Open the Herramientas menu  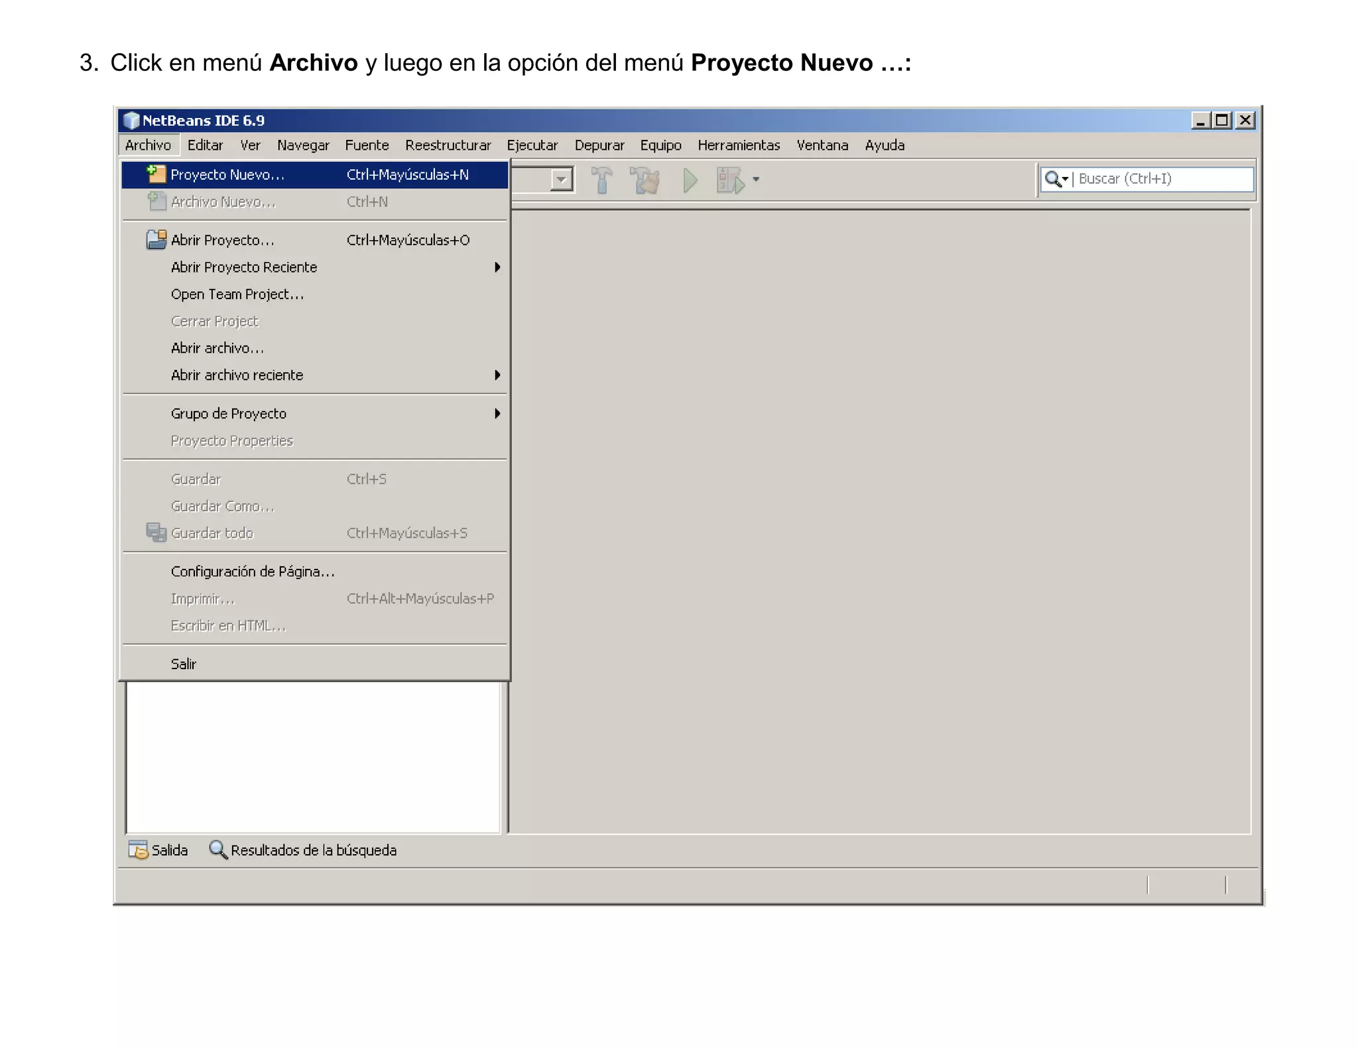click(738, 145)
